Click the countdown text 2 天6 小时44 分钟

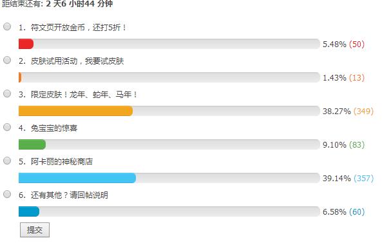click(x=79, y=4)
